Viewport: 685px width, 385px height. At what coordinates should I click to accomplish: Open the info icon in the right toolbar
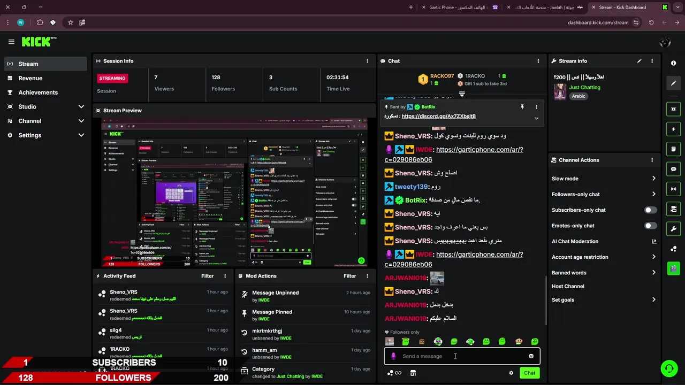(x=673, y=63)
